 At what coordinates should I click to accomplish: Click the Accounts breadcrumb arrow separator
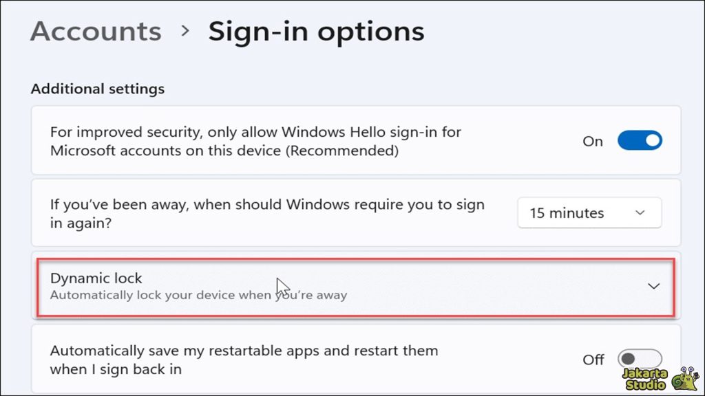186,31
